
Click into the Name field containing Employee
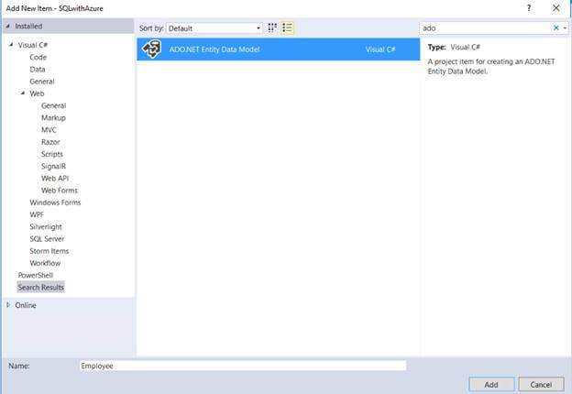pos(243,366)
